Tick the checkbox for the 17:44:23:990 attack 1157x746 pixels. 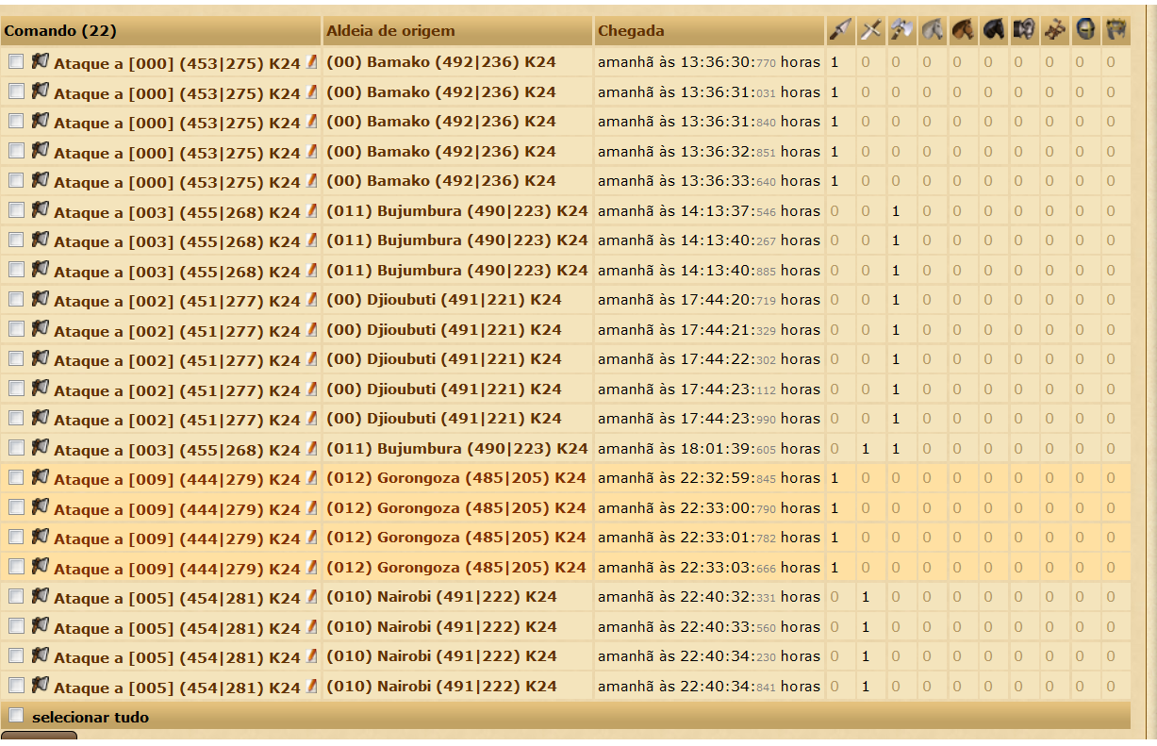coord(16,418)
